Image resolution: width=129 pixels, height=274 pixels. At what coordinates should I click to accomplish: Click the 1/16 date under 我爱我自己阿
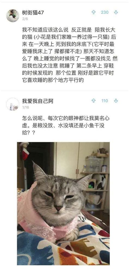pyautogui.click(x=26, y=108)
